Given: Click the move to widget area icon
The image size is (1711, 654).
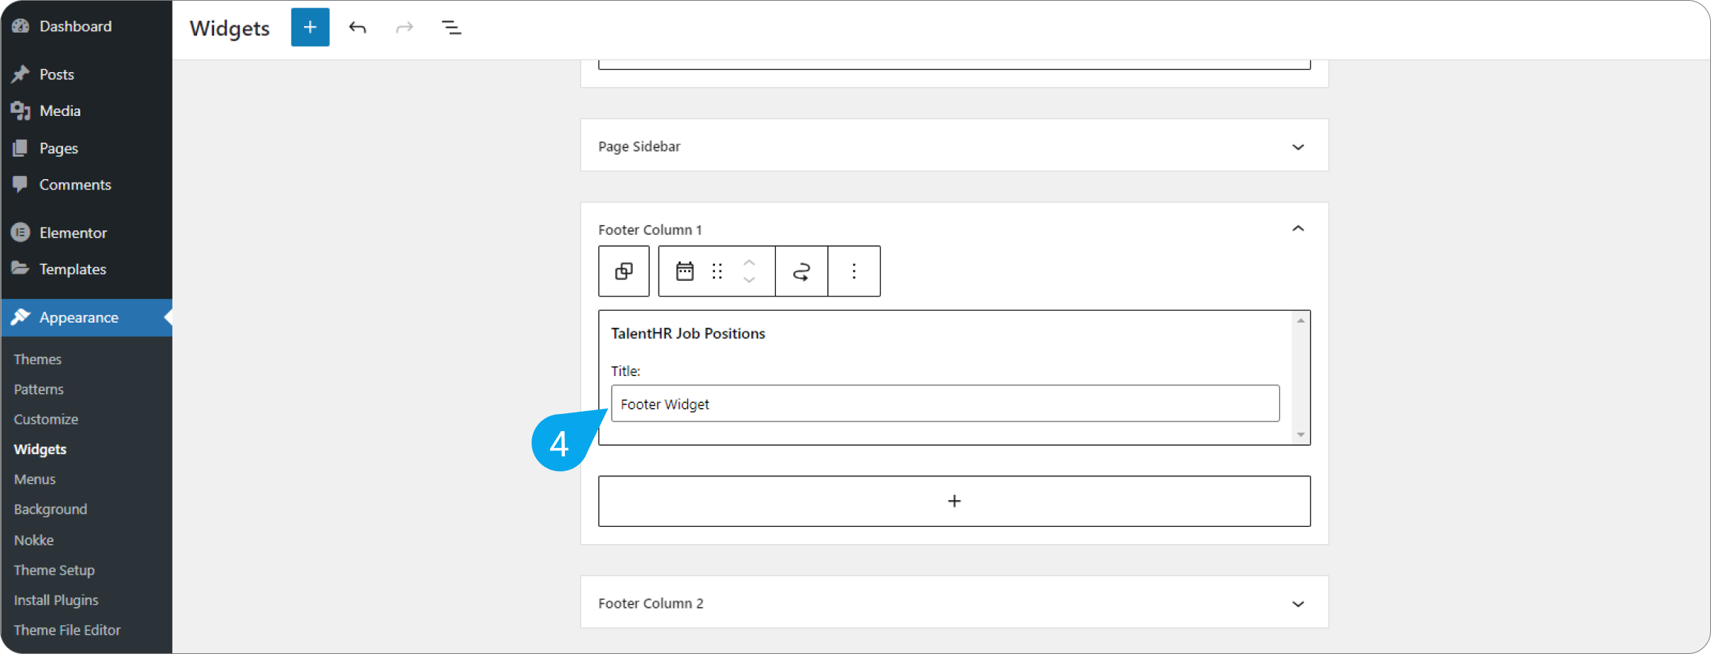Looking at the screenshot, I should point(801,271).
